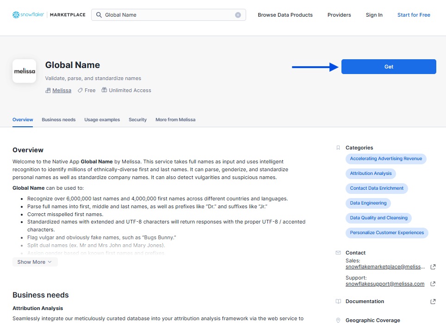Screen dimensions: 446x323
Task: Switch to the Business needs tab
Action: (x=59, y=119)
